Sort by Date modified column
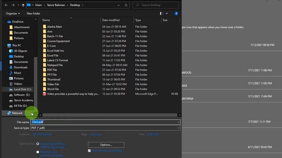 click(111, 20)
